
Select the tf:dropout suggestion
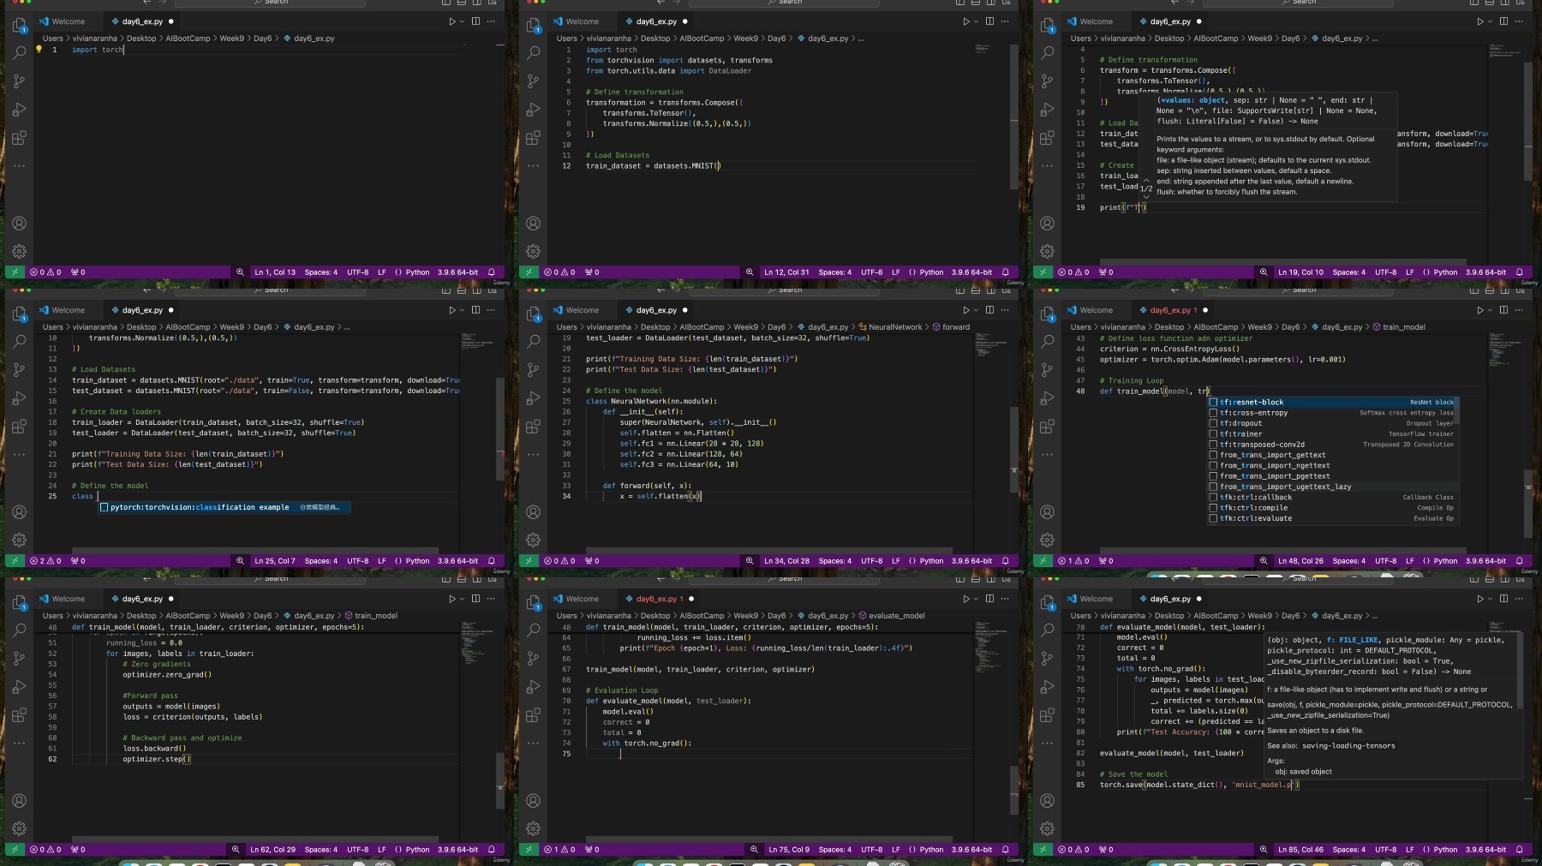click(x=1332, y=423)
